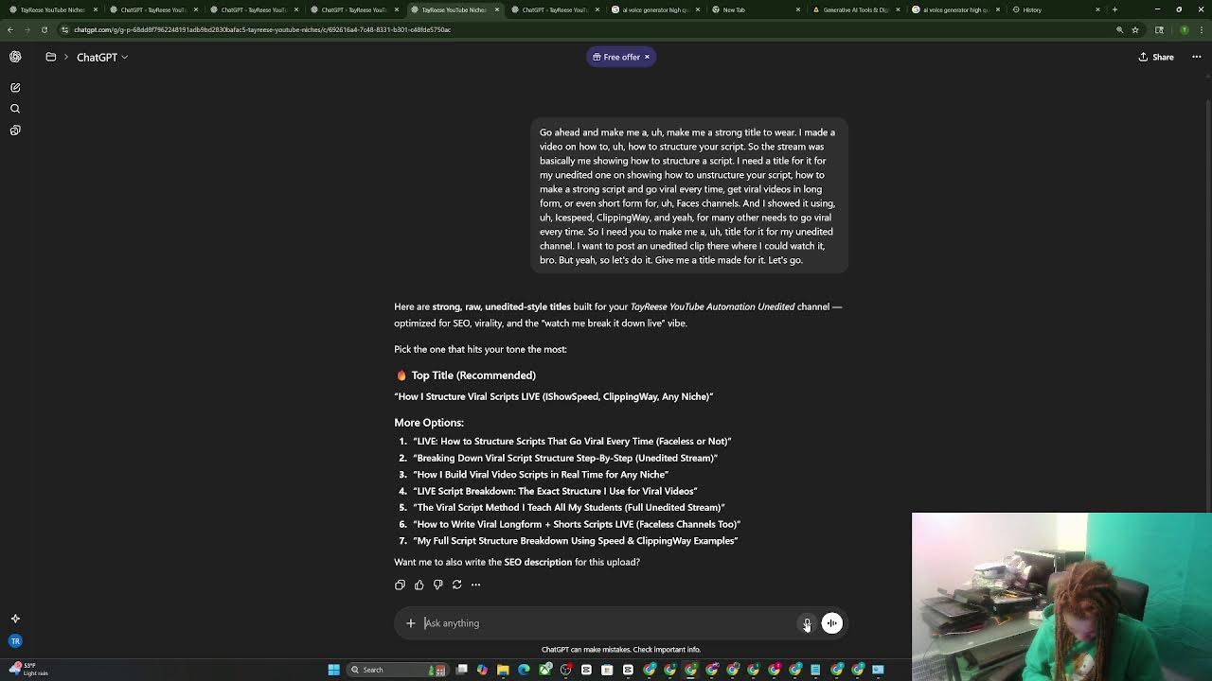
Task: Click the first TayReese YouTube Niches tab
Action: [52, 9]
